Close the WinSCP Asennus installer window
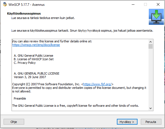The width and height of the screenshot is (165, 129). (158, 4)
